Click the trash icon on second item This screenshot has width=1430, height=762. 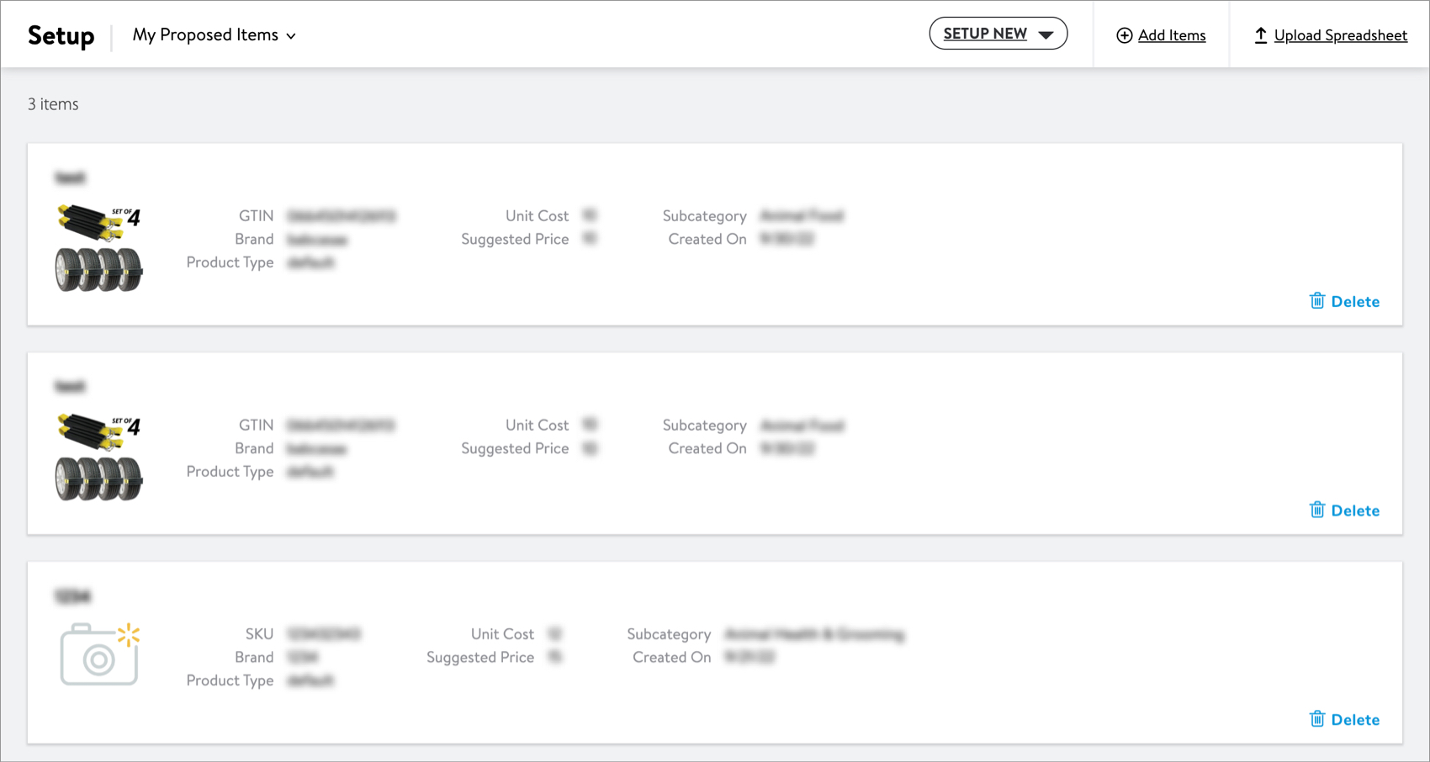tap(1317, 510)
